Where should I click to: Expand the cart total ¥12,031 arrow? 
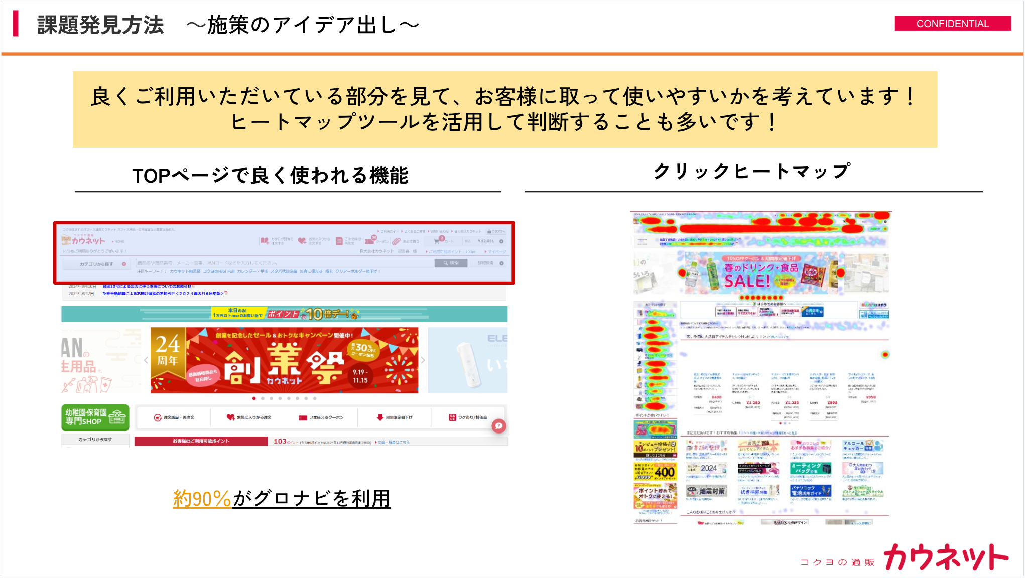point(501,241)
